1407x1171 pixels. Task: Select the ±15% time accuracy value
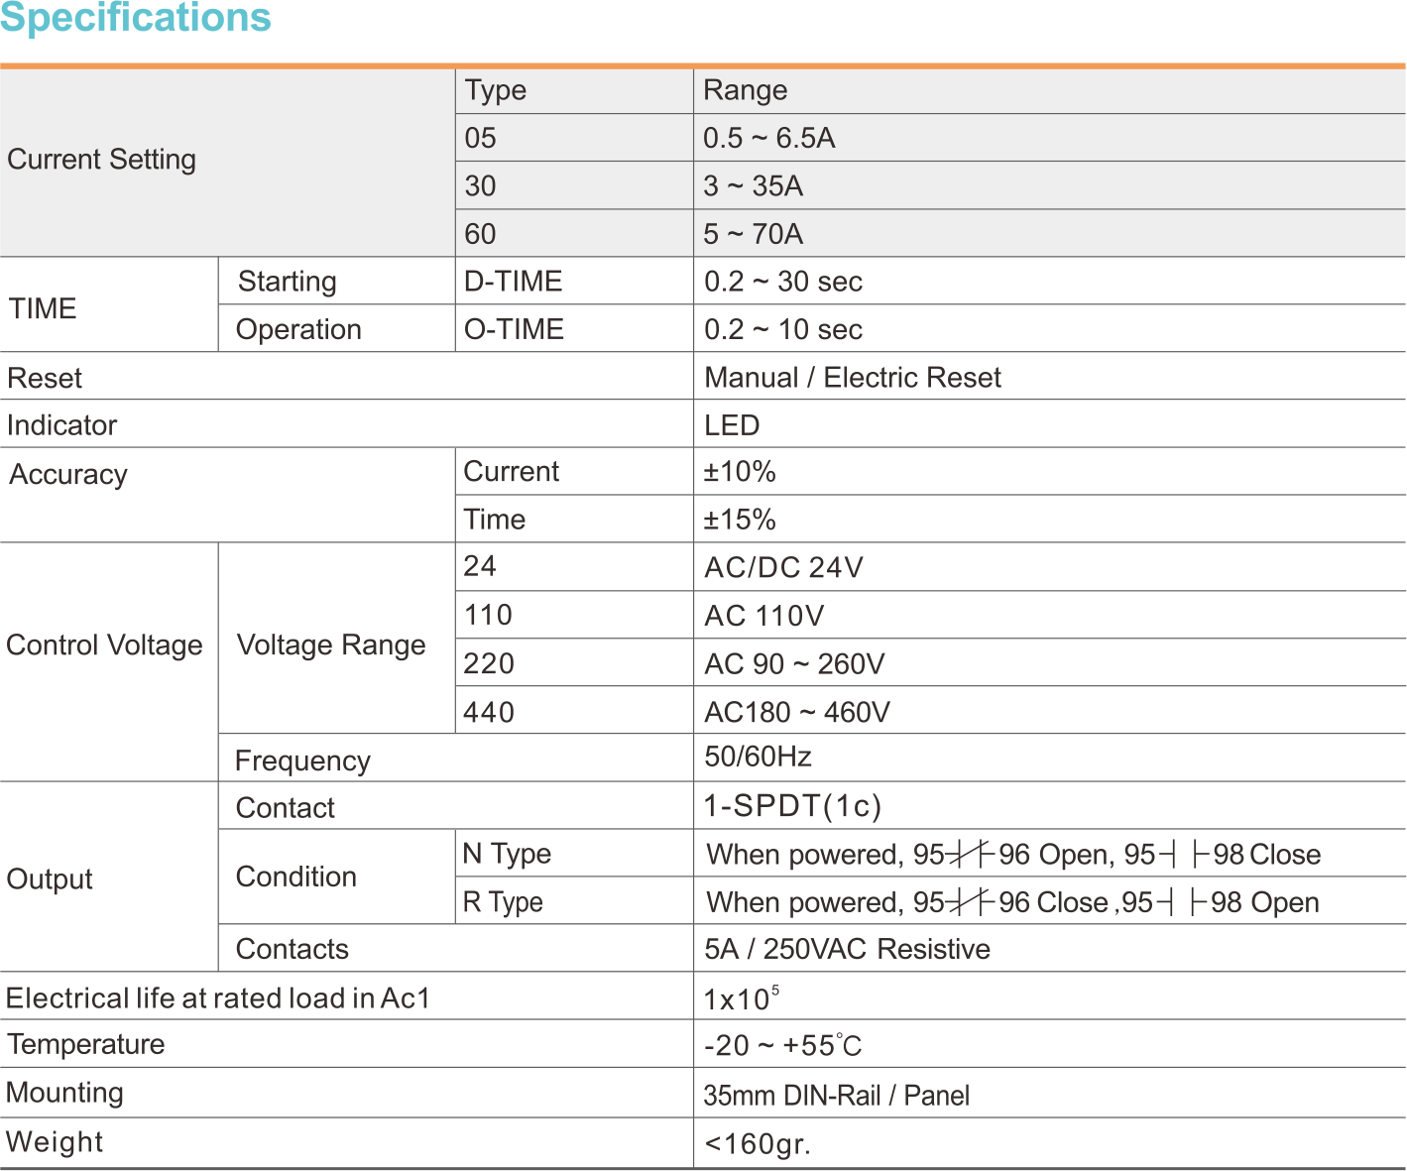click(739, 520)
